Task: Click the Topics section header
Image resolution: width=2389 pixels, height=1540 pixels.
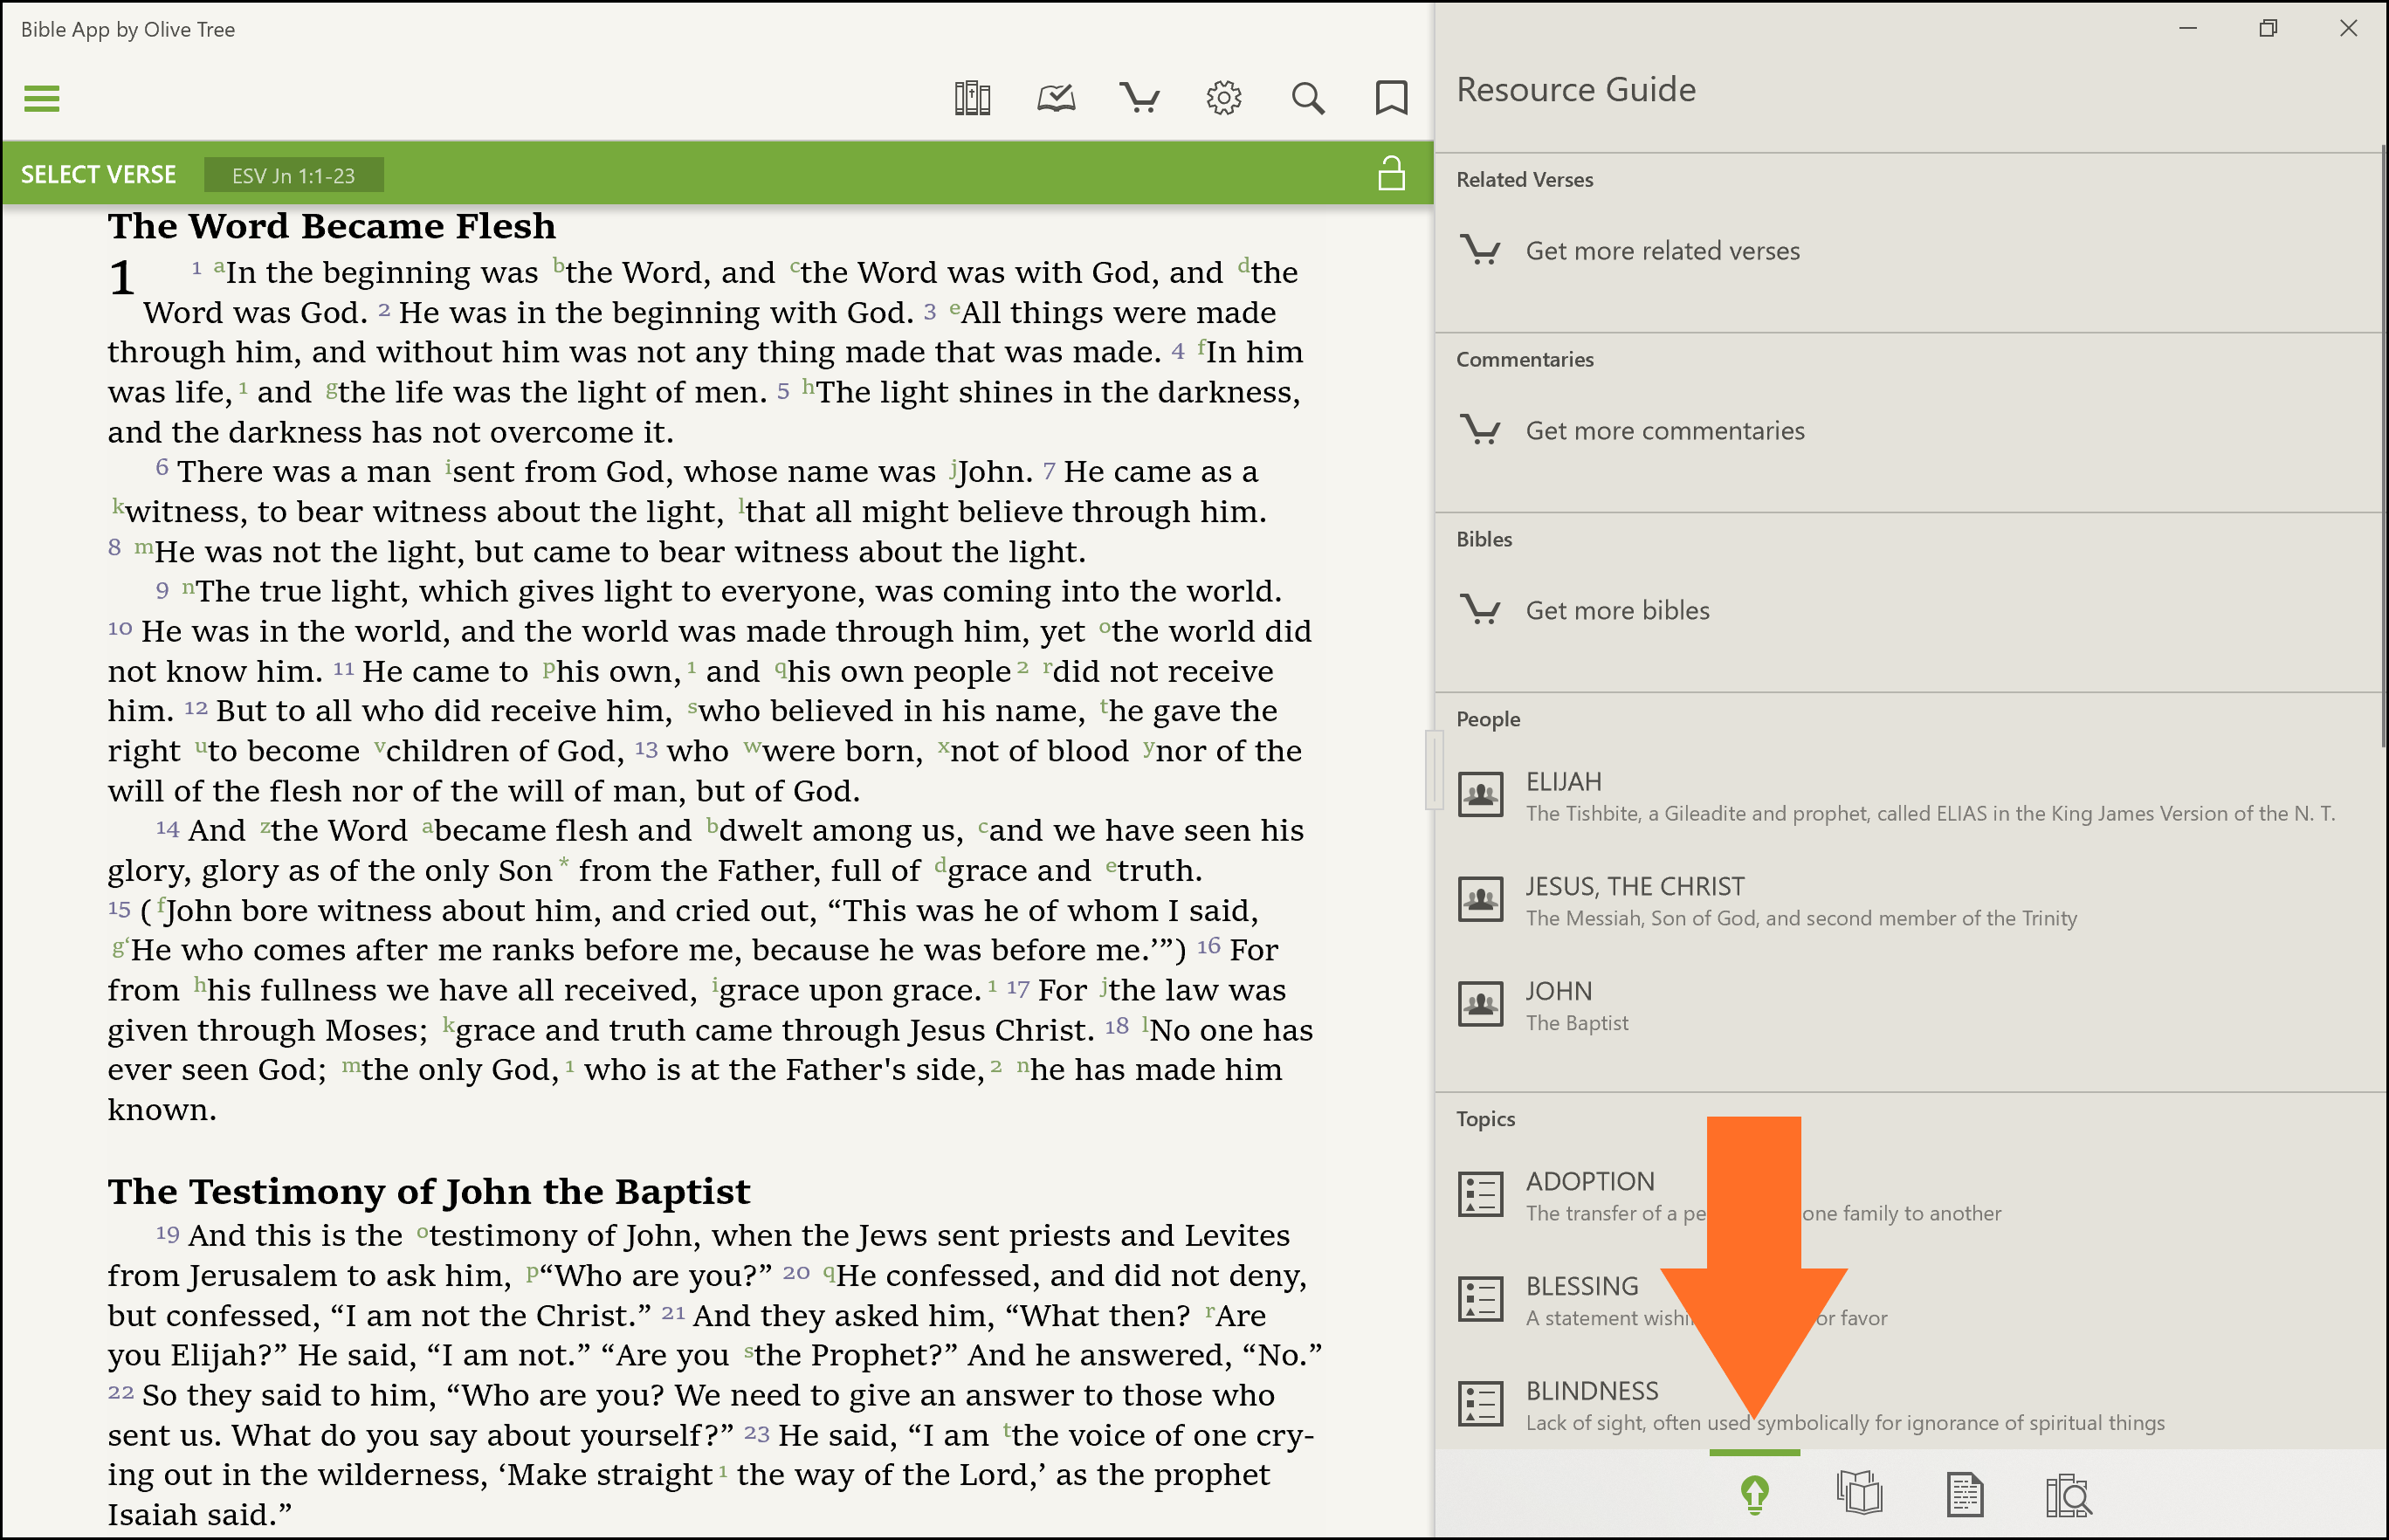Action: [1485, 1120]
